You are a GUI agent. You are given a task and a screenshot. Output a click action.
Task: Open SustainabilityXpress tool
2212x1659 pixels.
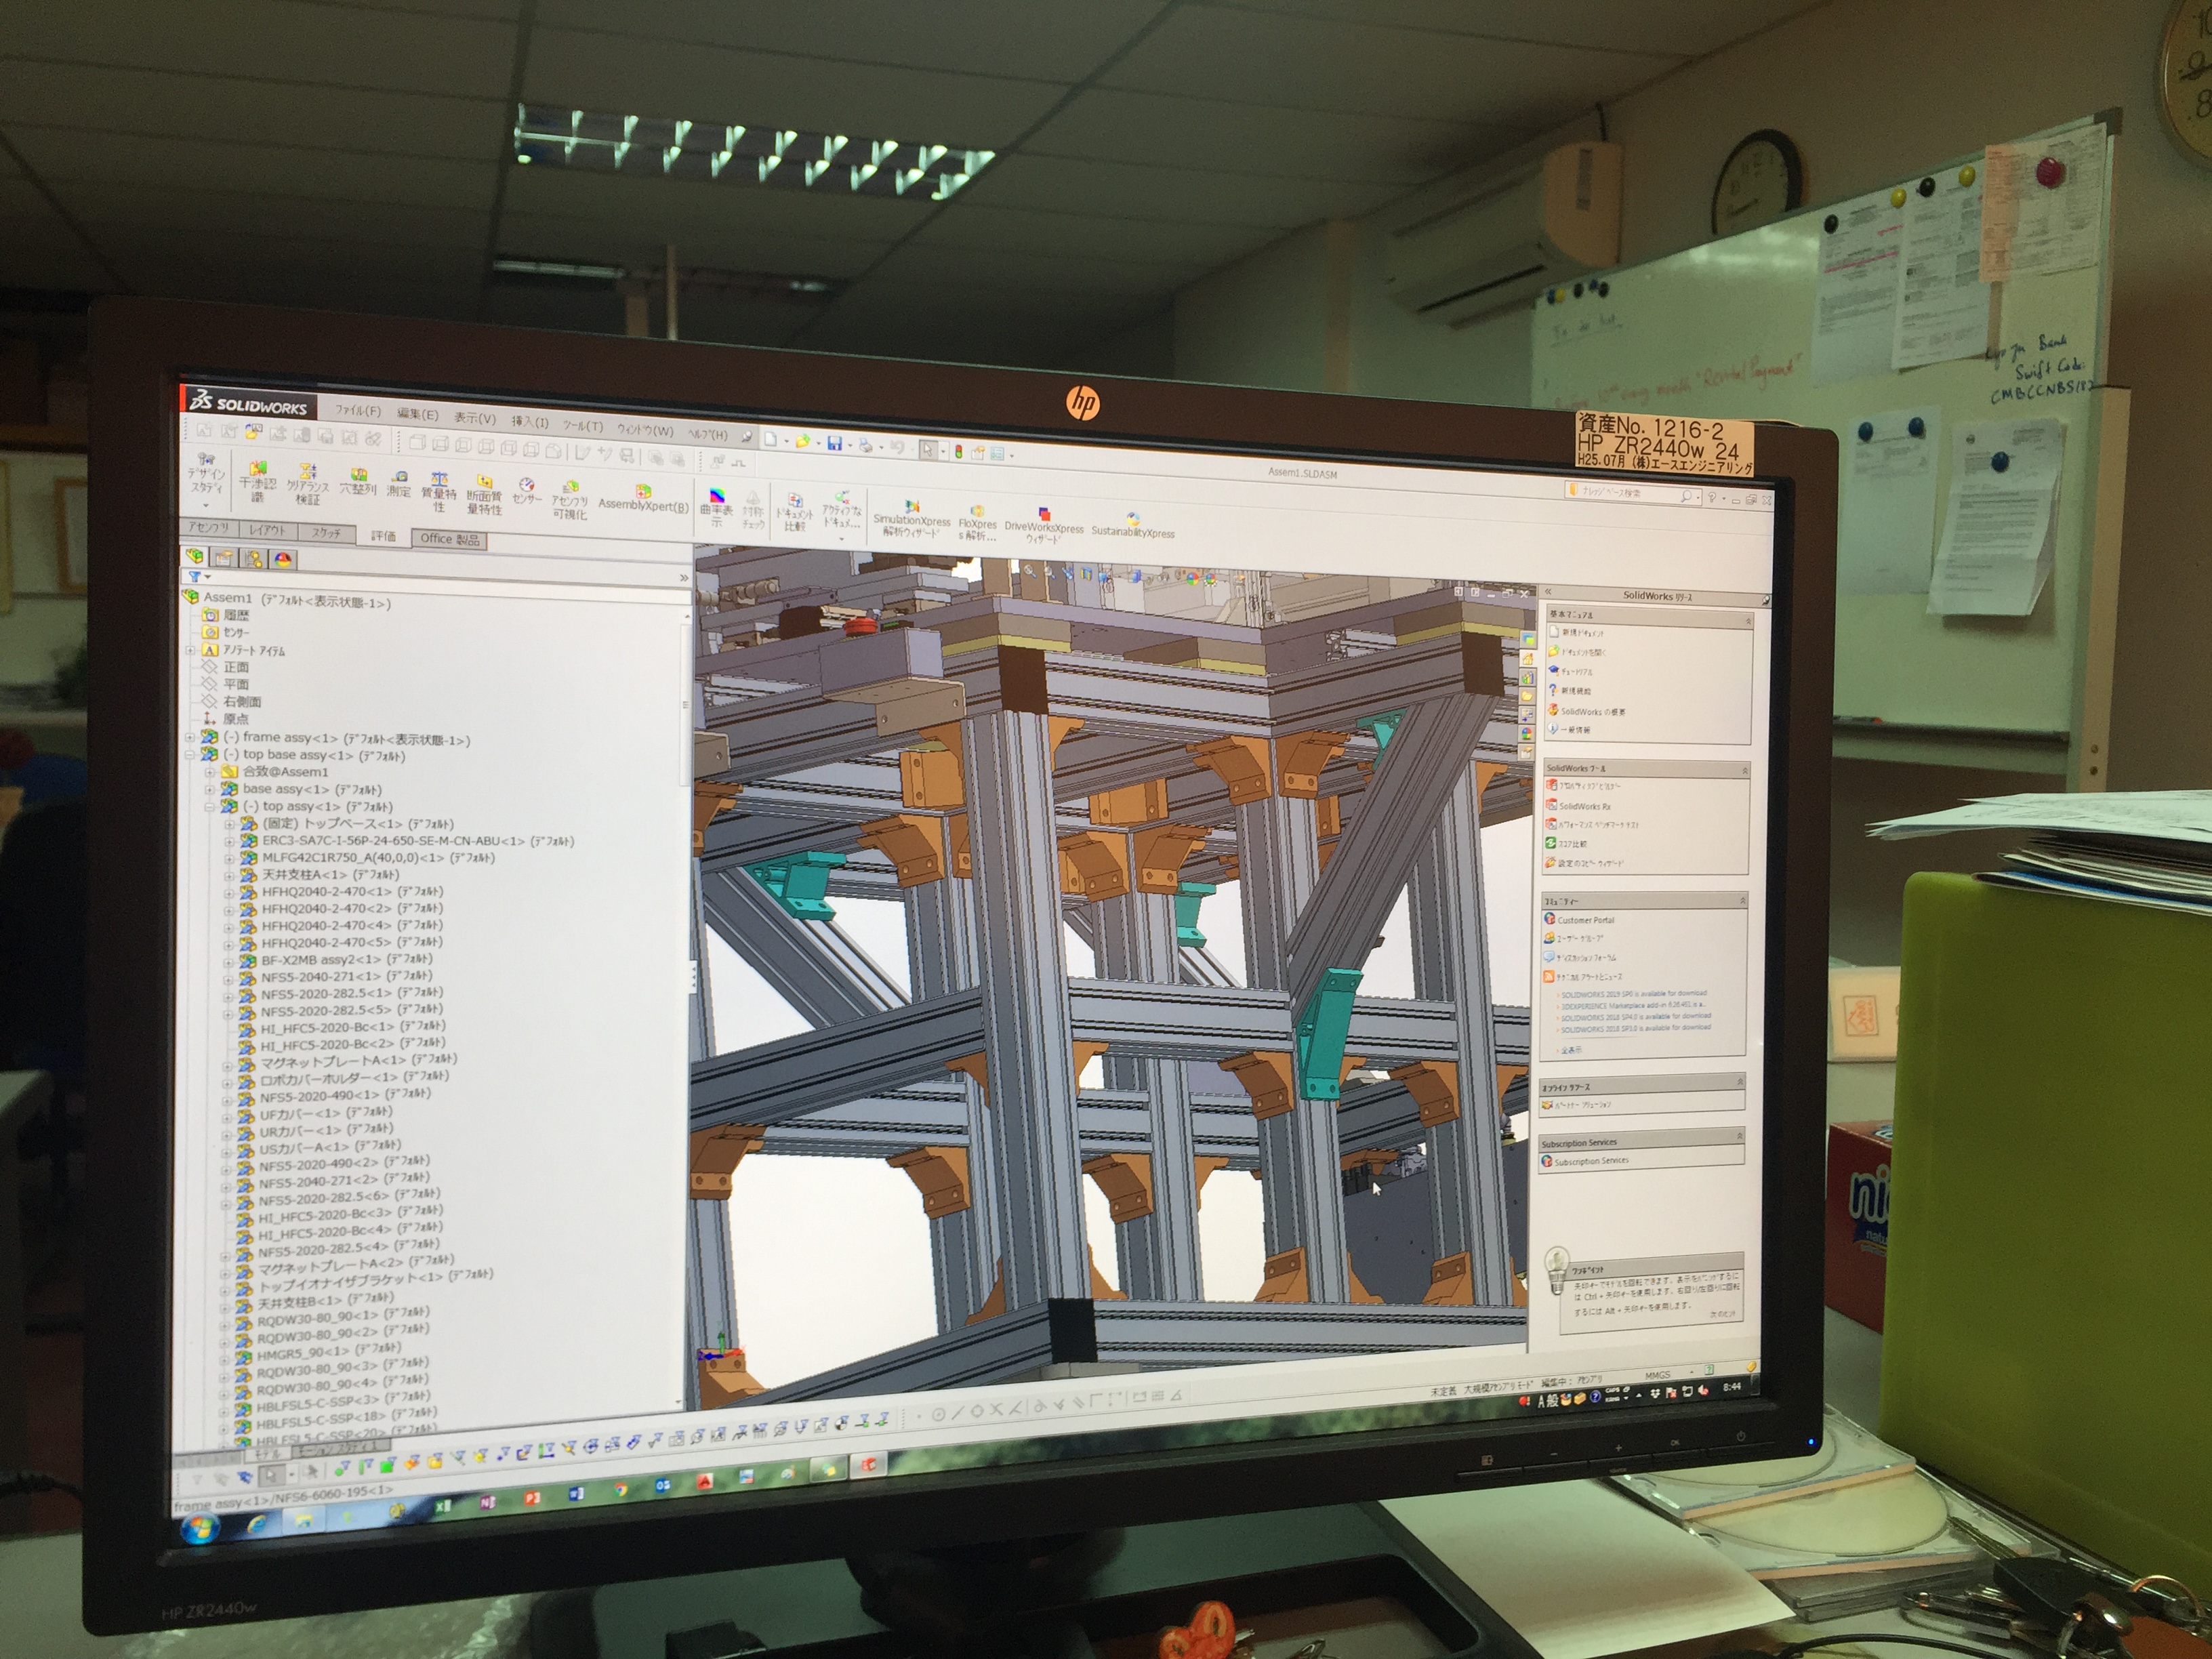click(1132, 526)
